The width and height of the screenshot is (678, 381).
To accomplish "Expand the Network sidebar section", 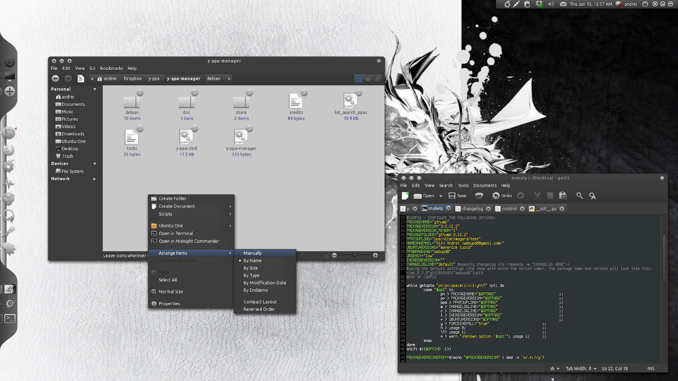I will 94,179.
